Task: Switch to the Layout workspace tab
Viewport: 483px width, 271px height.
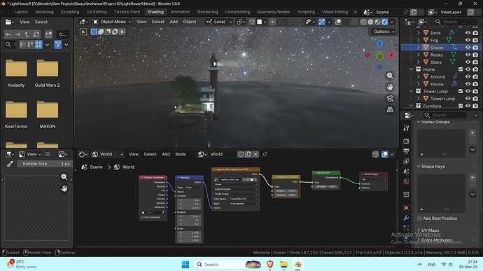Action: [x=21, y=12]
